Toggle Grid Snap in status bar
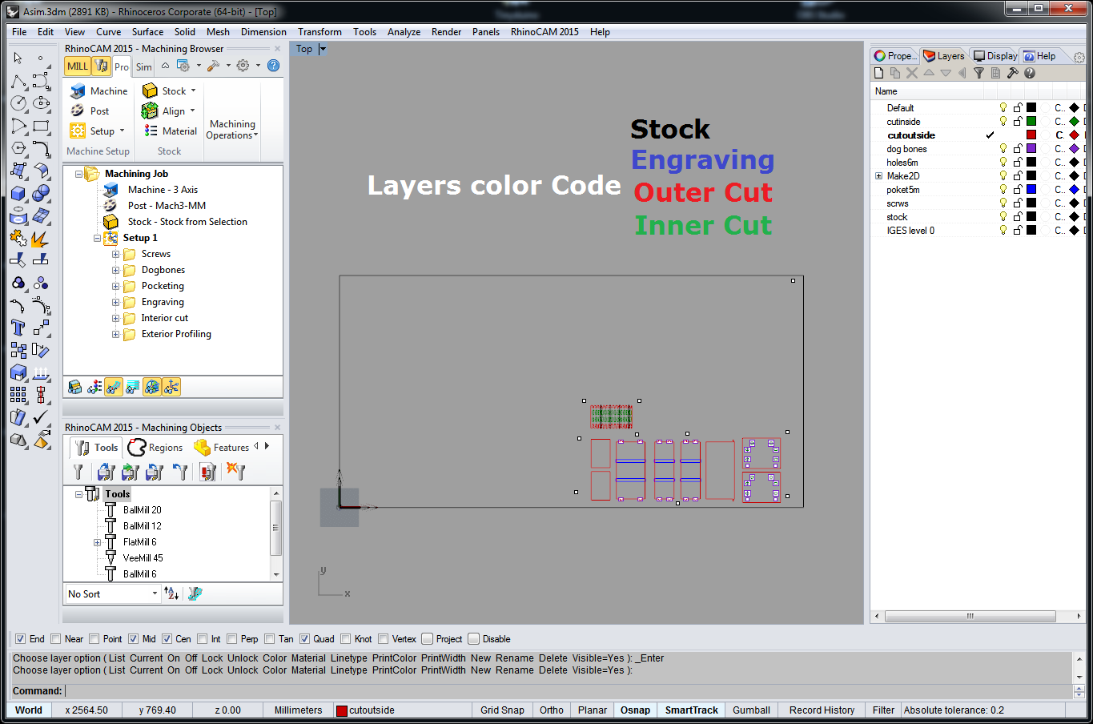 tap(502, 710)
